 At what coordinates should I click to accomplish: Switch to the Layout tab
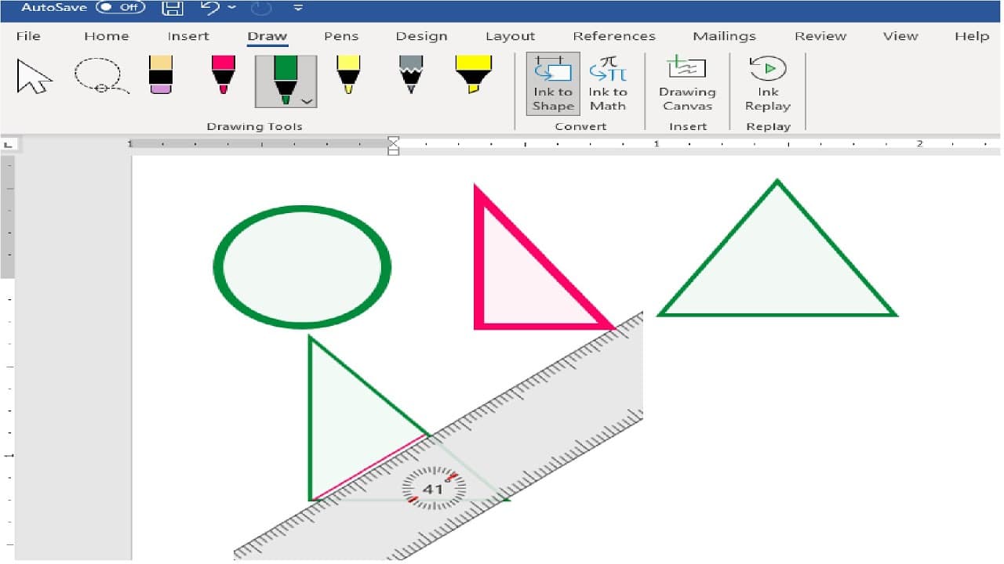pyautogui.click(x=510, y=36)
